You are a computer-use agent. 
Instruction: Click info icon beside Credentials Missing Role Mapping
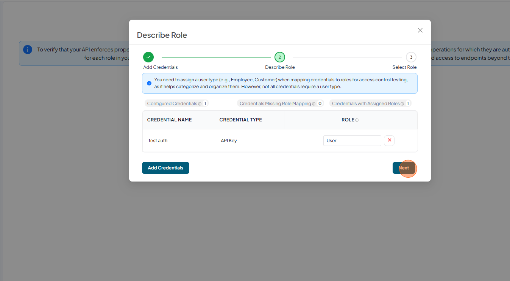coord(313,104)
